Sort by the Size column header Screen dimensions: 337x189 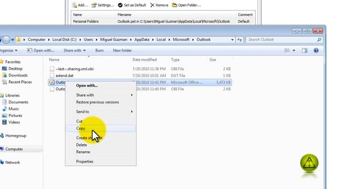coord(213,60)
